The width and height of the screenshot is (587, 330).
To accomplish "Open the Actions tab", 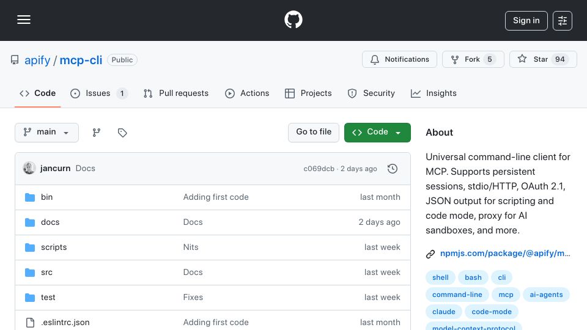I will [x=247, y=93].
